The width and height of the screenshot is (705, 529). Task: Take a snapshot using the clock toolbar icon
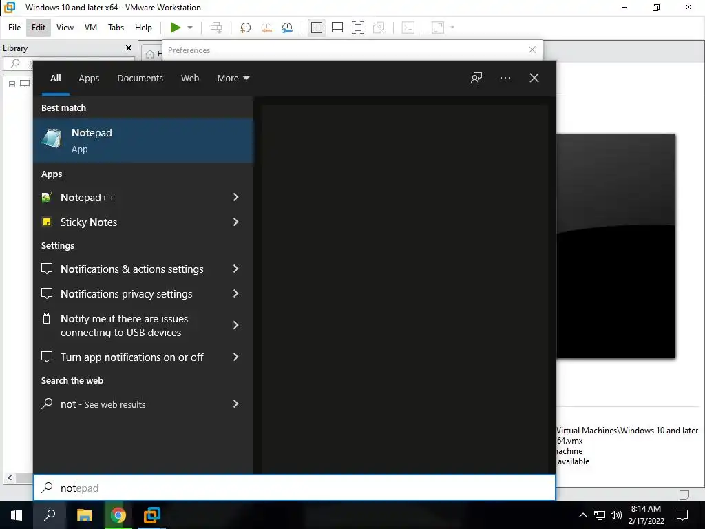coord(246,28)
